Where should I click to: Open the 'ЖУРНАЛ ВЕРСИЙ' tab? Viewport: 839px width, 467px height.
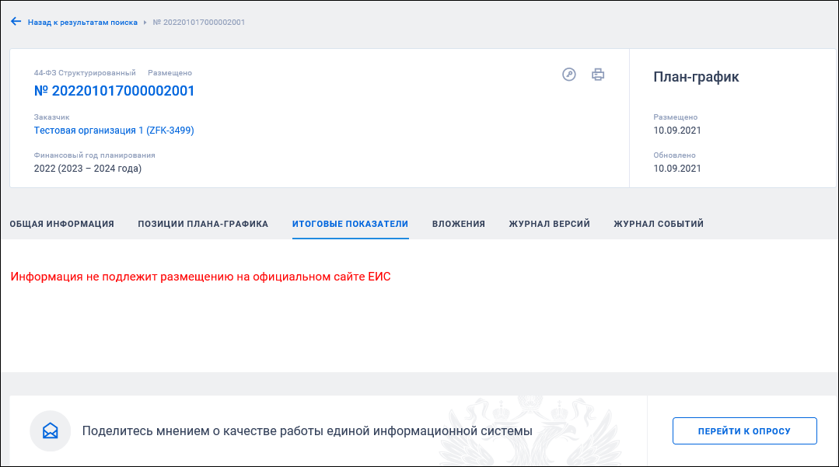(550, 224)
